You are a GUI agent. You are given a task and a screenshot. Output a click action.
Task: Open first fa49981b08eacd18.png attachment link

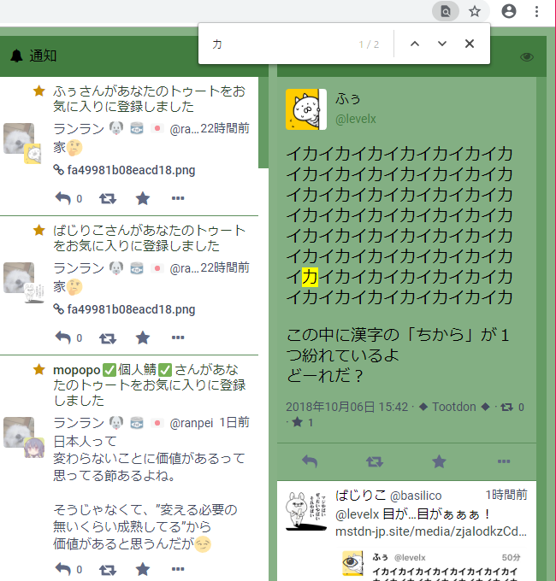(x=131, y=169)
